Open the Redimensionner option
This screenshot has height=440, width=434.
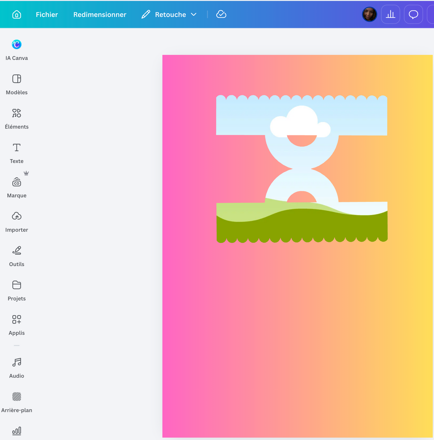pyautogui.click(x=100, y=14)
